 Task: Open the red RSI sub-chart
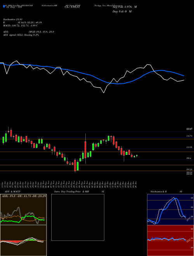(x=170, y=240)
